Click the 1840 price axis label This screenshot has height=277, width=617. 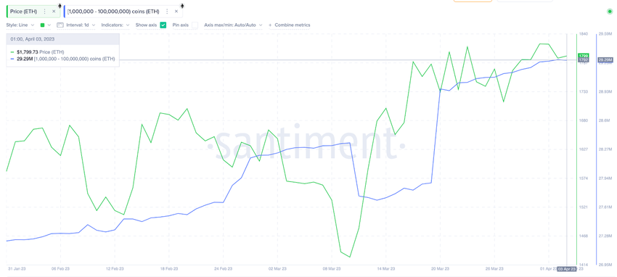coord(584,34)
